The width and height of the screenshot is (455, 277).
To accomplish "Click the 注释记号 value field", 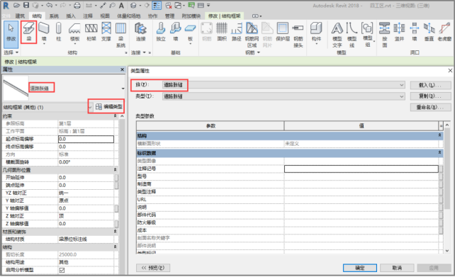I will click(361, 169).
